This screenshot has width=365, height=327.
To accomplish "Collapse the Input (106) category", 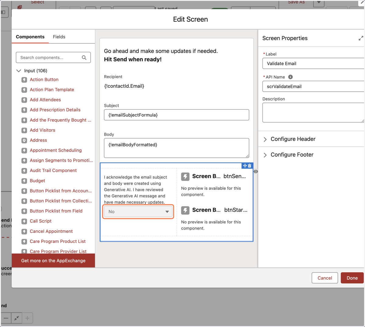I will coord(19,71).
